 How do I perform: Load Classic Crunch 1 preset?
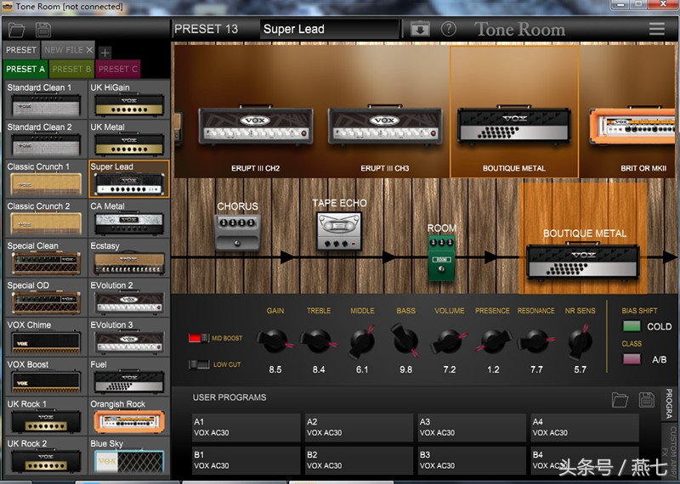(x=46, y=178)
